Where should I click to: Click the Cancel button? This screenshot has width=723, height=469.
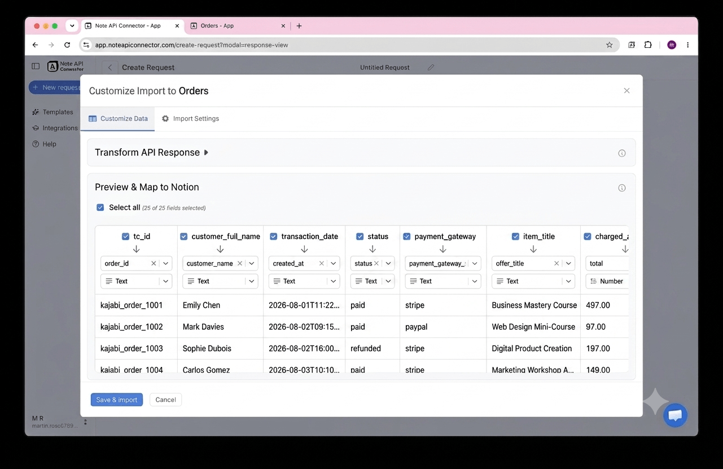point(166,400)
